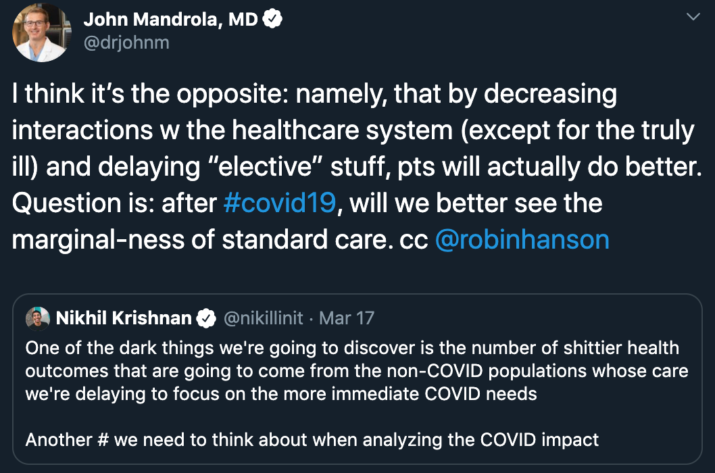The width and height of the screenshot is (715, 473).
Task: Open the @drjohnm handle link
Action: (126, 43)
